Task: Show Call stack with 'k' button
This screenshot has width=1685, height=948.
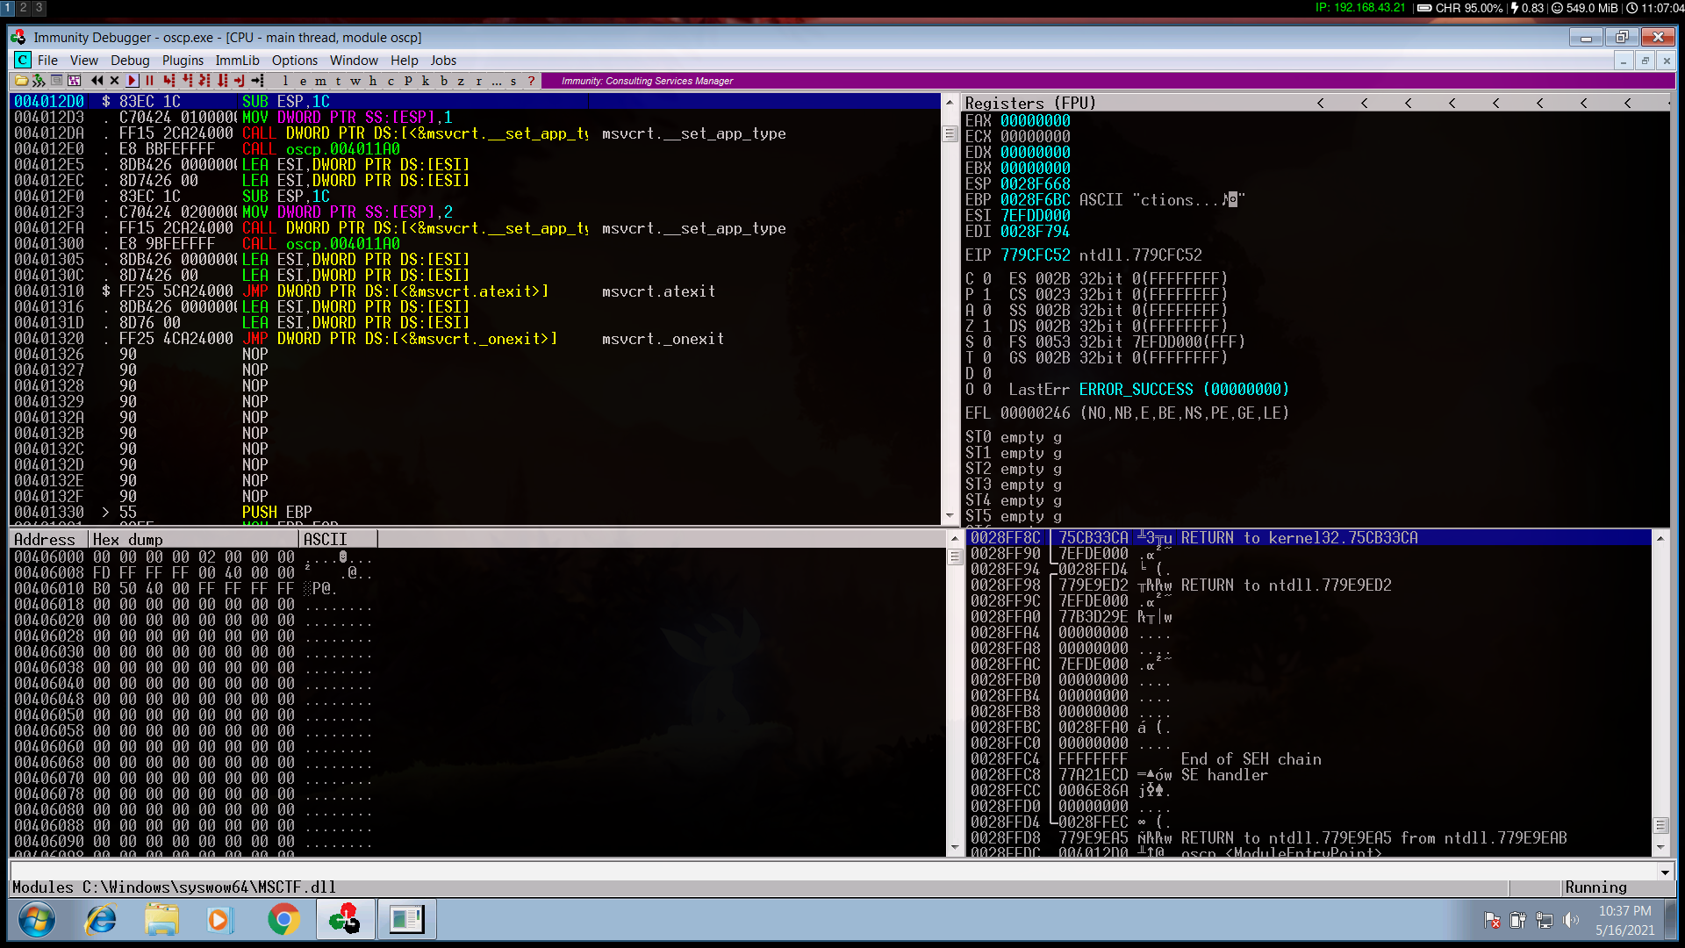Action: tap(426, 81)
